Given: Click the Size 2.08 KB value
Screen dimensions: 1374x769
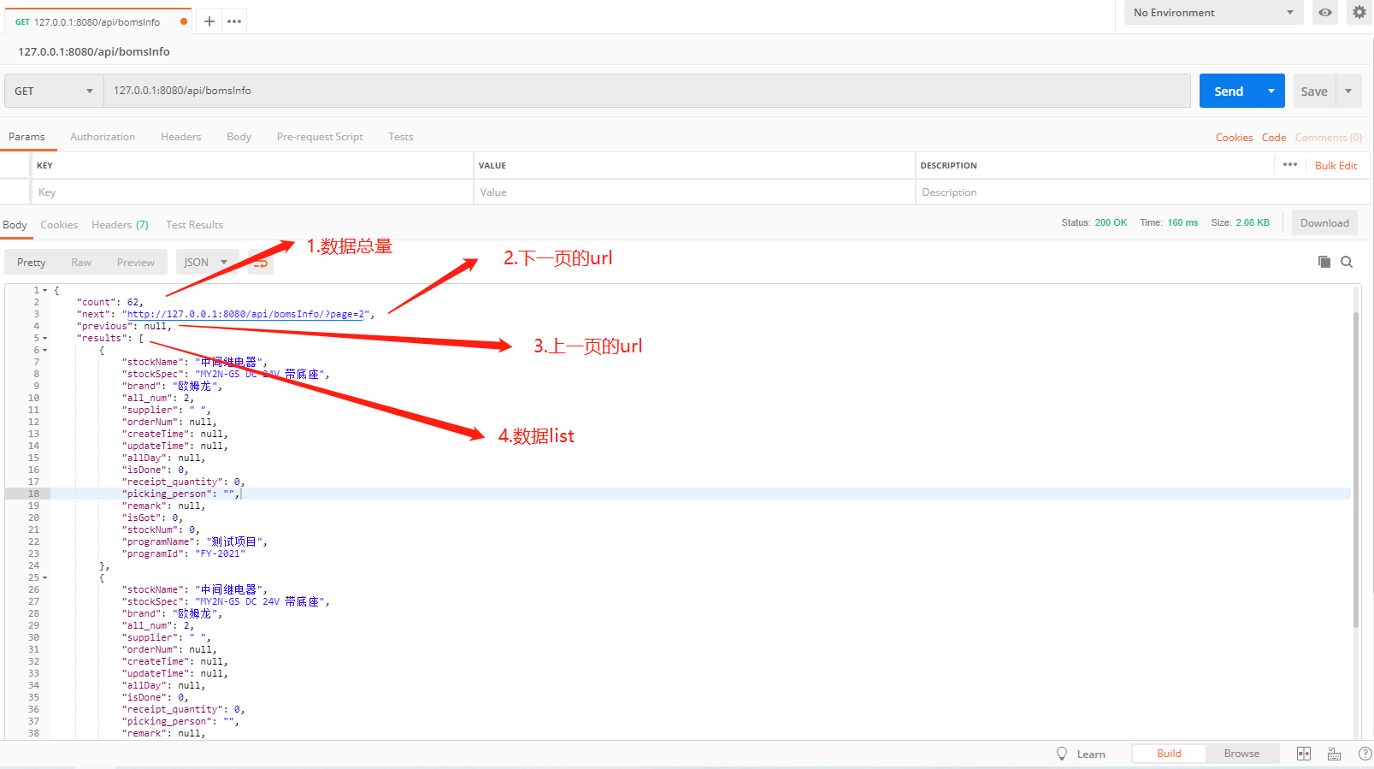Looking at the screenshot, I should click(1253, 222).
